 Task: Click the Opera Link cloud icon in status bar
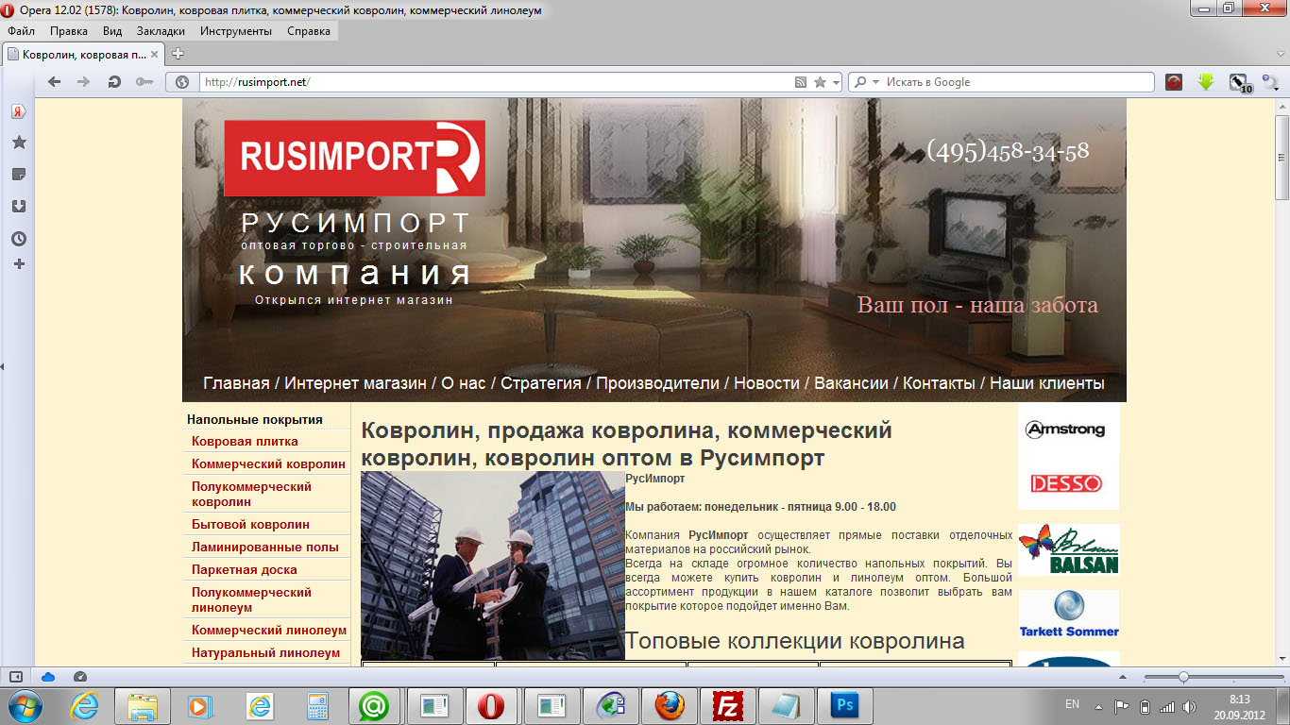click(x=48, y=677)
